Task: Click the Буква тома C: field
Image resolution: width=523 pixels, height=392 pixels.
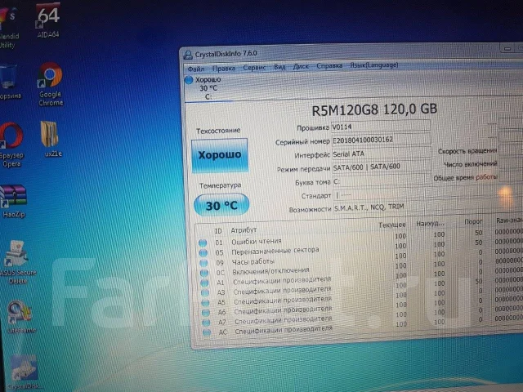Action: pos(382,181)
